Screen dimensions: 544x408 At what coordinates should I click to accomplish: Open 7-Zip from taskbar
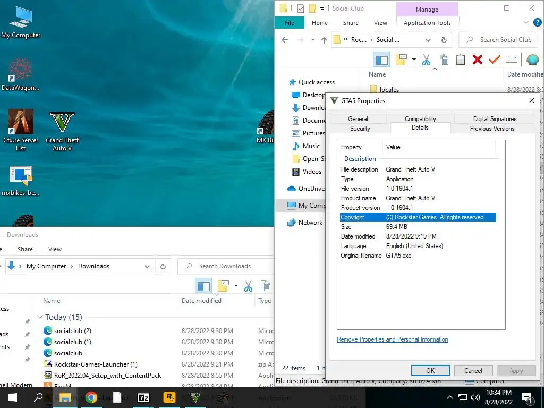(x=143, y=397)
